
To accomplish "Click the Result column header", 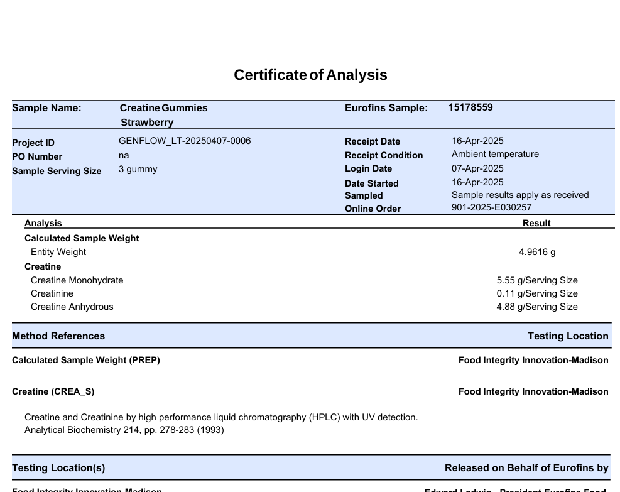I will [536, 223].
